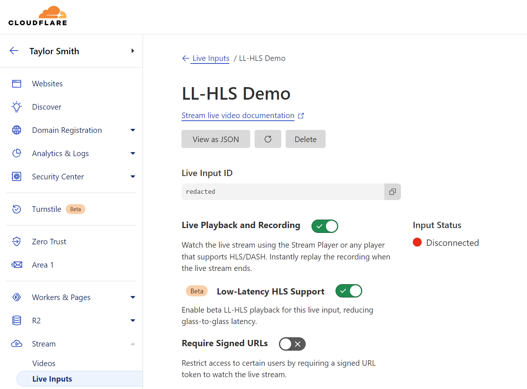
Task: Open the Area 1 sidebar item
Action: (43, 265)
